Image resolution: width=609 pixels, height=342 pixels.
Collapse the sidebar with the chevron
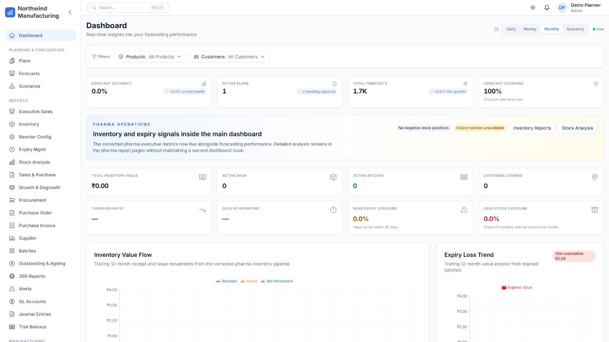click(70, 12)
